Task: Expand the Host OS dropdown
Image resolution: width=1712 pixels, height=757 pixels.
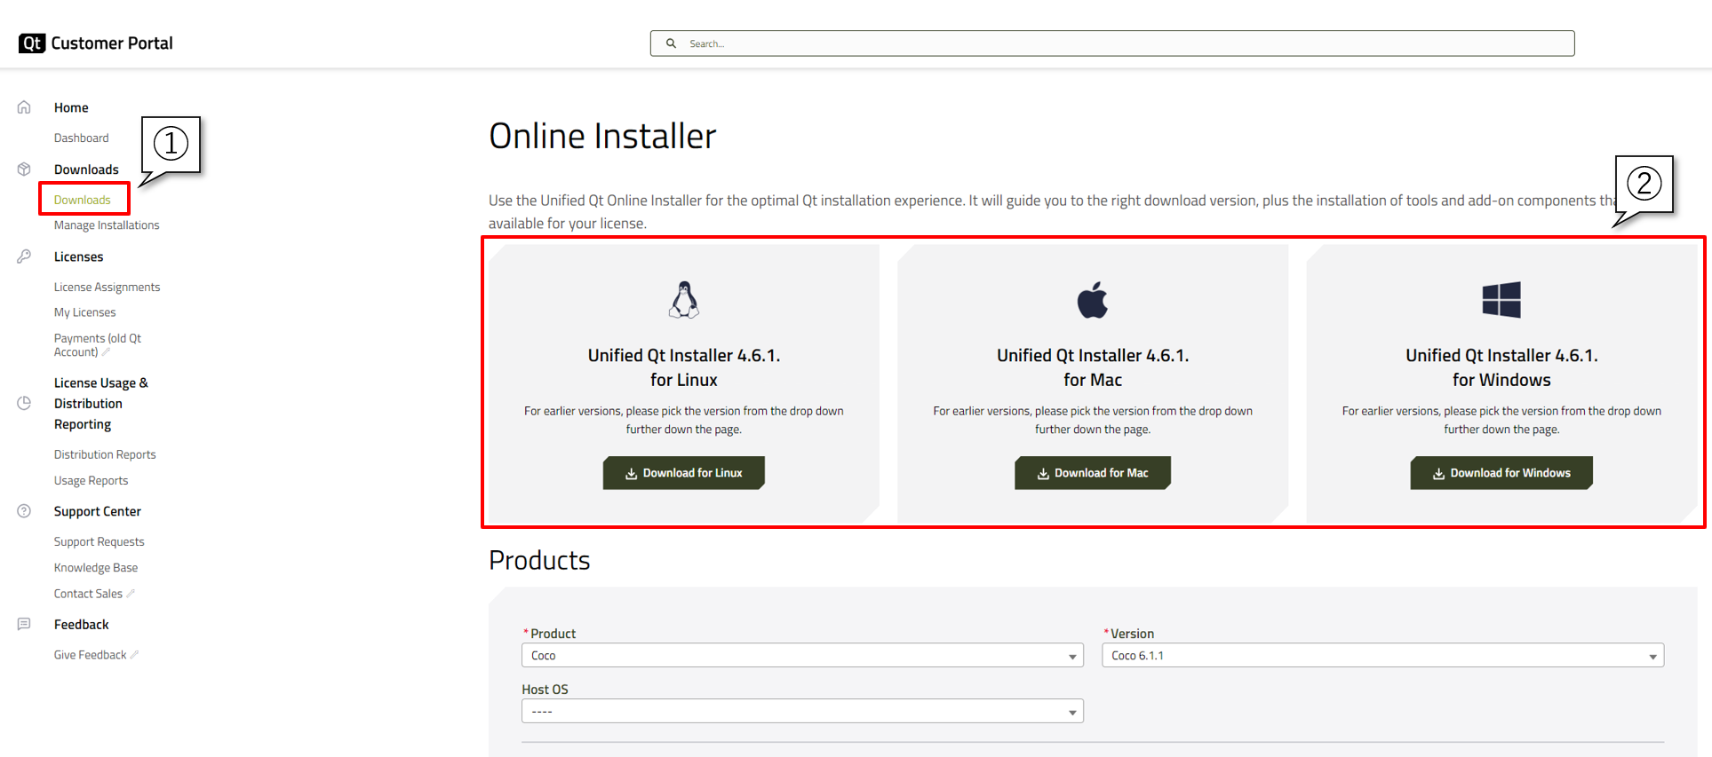Action: point(801,712)
